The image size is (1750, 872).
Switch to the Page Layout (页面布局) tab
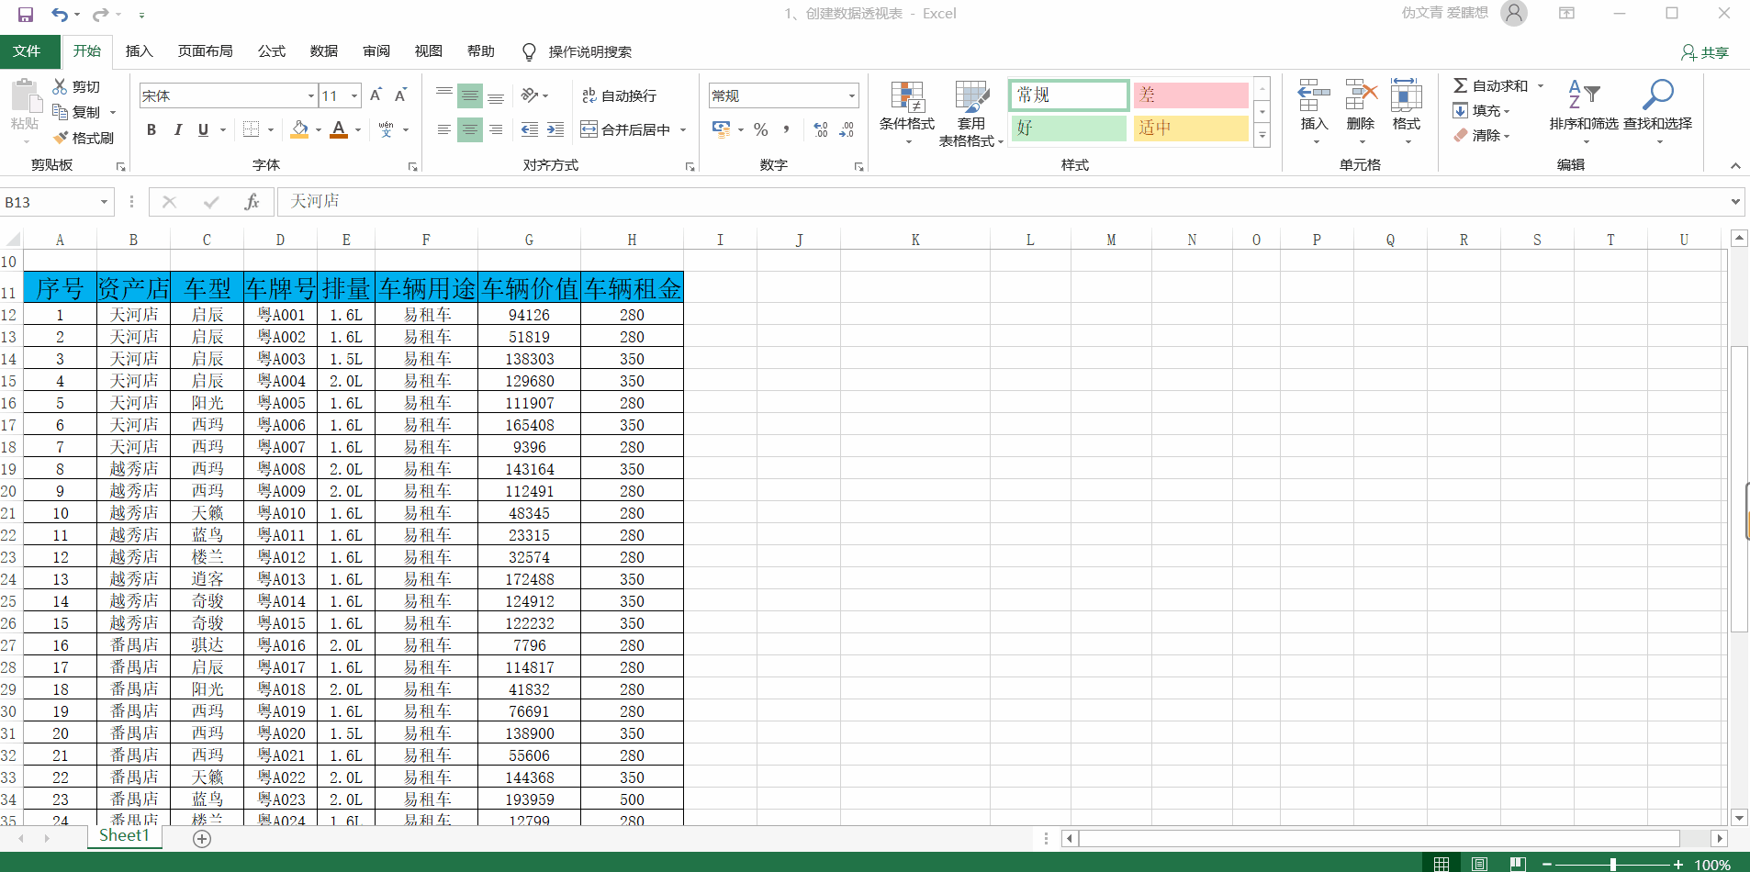click(x=205, y=51)
